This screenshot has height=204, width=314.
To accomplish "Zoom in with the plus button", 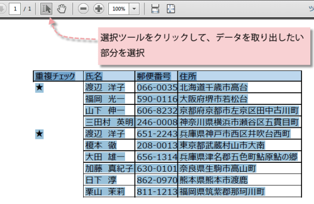I will pyautogui.click(x=98, y=9).
